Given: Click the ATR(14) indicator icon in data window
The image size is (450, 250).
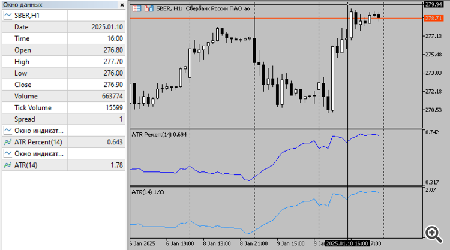Looking at the screenshot, I should (x=8, y=165).
